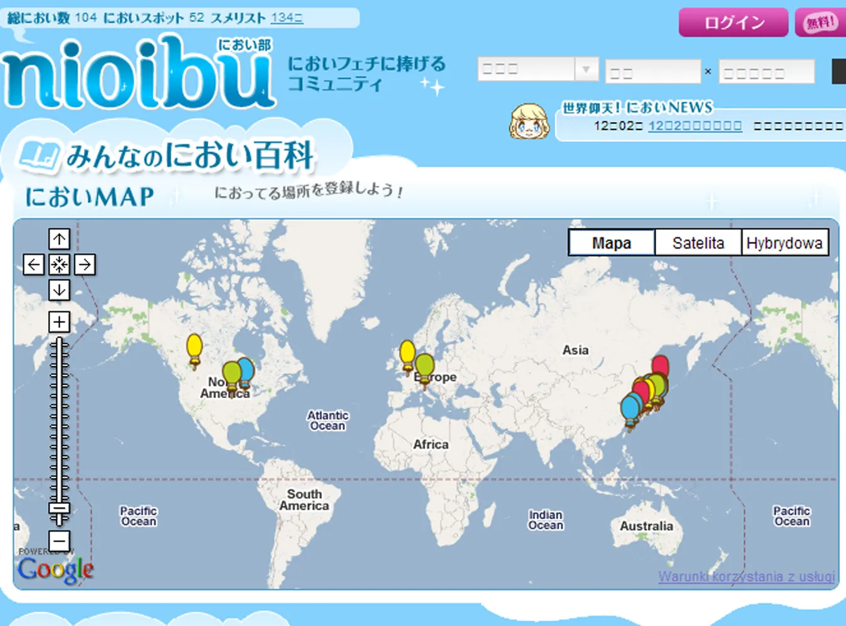Pan the map right with arrow

(x=85, y=264)
